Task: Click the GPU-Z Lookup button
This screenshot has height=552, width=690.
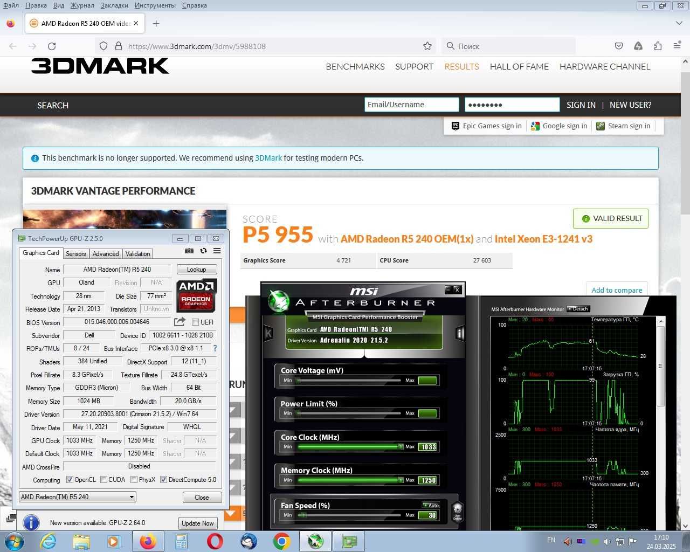Action: [197, 270]
